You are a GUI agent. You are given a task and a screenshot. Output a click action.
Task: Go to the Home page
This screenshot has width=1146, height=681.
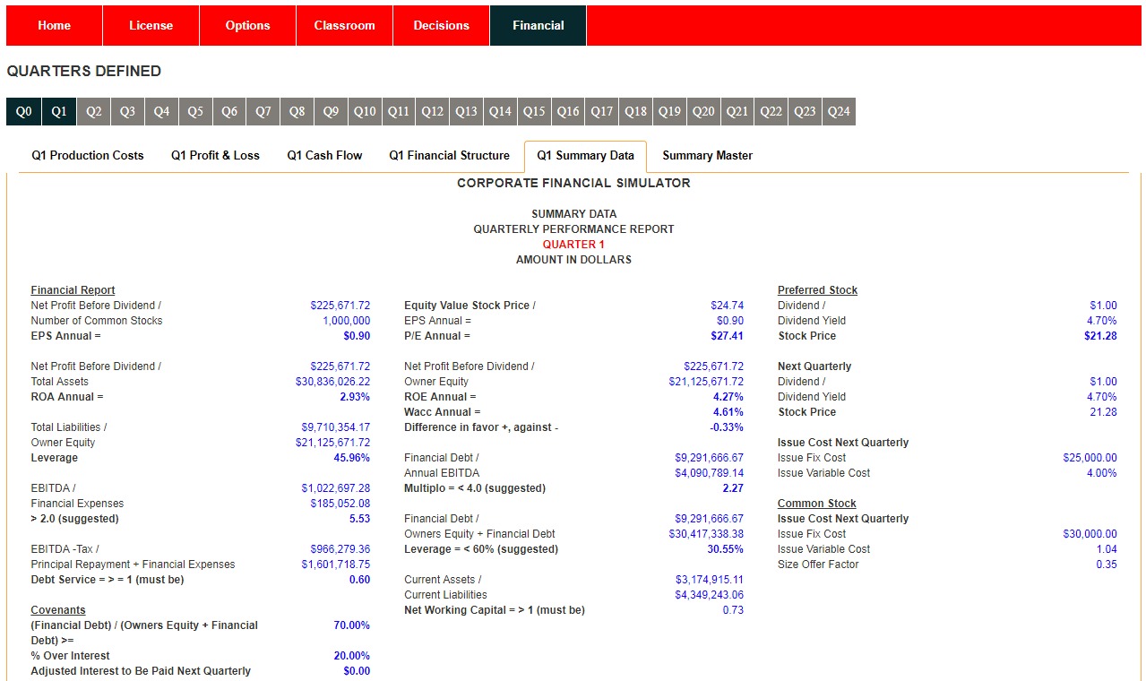point(54,26)
